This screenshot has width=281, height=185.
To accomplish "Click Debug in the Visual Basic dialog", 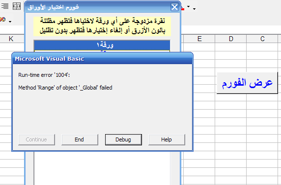I will tap(123, 139).
